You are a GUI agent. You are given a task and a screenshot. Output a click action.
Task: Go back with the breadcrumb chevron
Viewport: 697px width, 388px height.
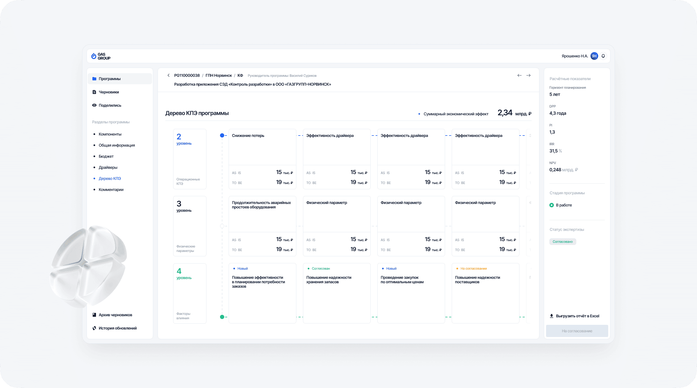[168, 75]
